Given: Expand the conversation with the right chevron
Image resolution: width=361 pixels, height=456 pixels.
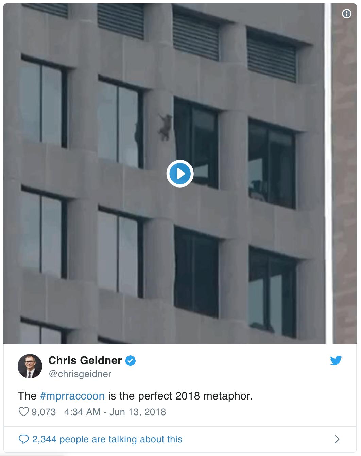Looking at the screenshot, I should tap(337, 439).
